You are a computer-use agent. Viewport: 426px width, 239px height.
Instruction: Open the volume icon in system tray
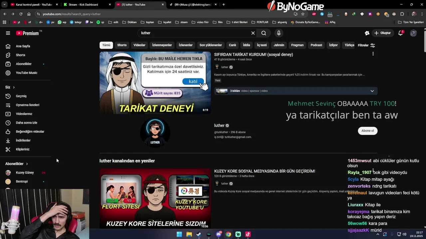pyautogui.click(x=404, y=234)
